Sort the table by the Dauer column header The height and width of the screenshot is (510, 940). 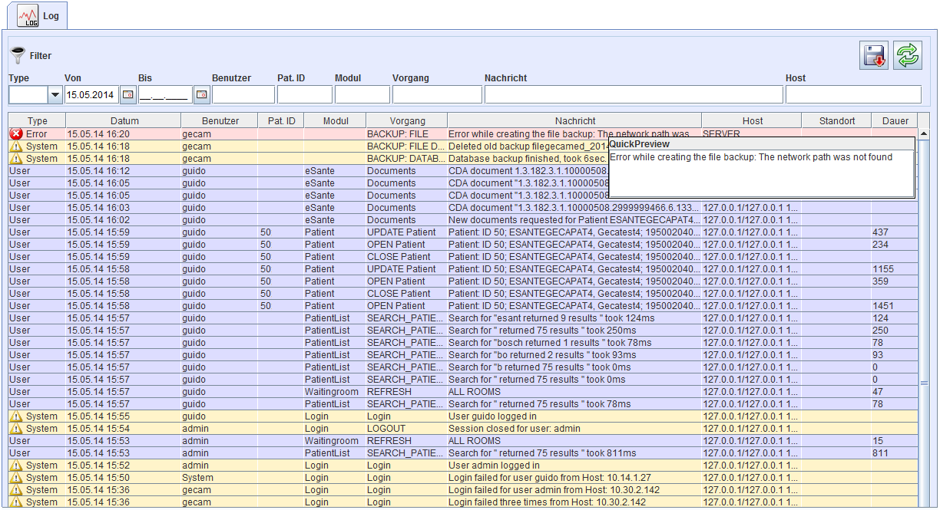pyautogui.click(x=895, y=120)
